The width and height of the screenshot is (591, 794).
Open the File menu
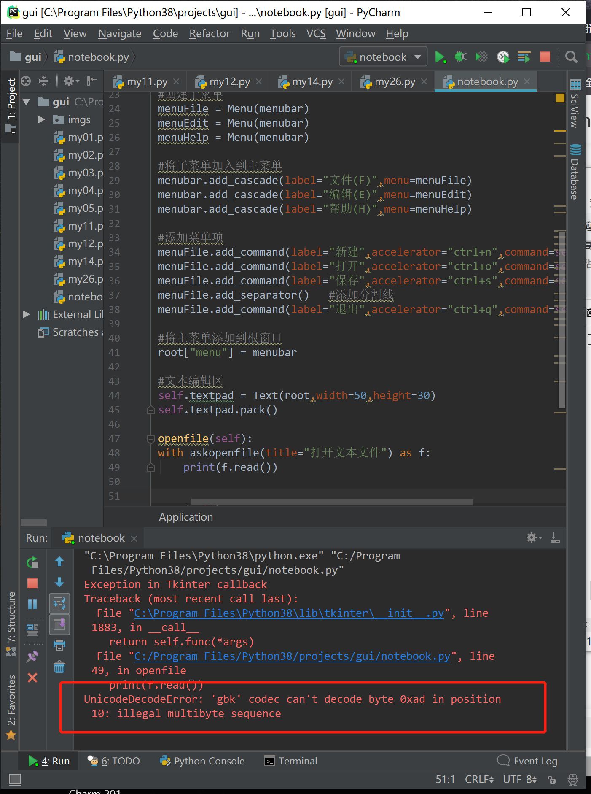tap(14, 34)
